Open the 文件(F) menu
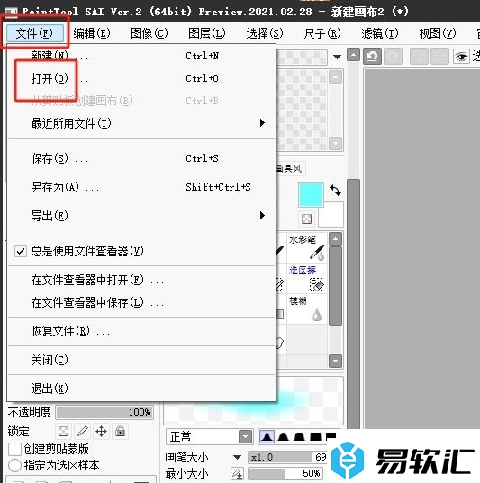This screenshot has width=480, height=483. pos(34,33)
